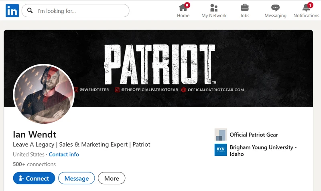321x191 pixels.
Task: Open the Official Patriot Gear link
Action: pyautogui.click(x=254, y=135)
